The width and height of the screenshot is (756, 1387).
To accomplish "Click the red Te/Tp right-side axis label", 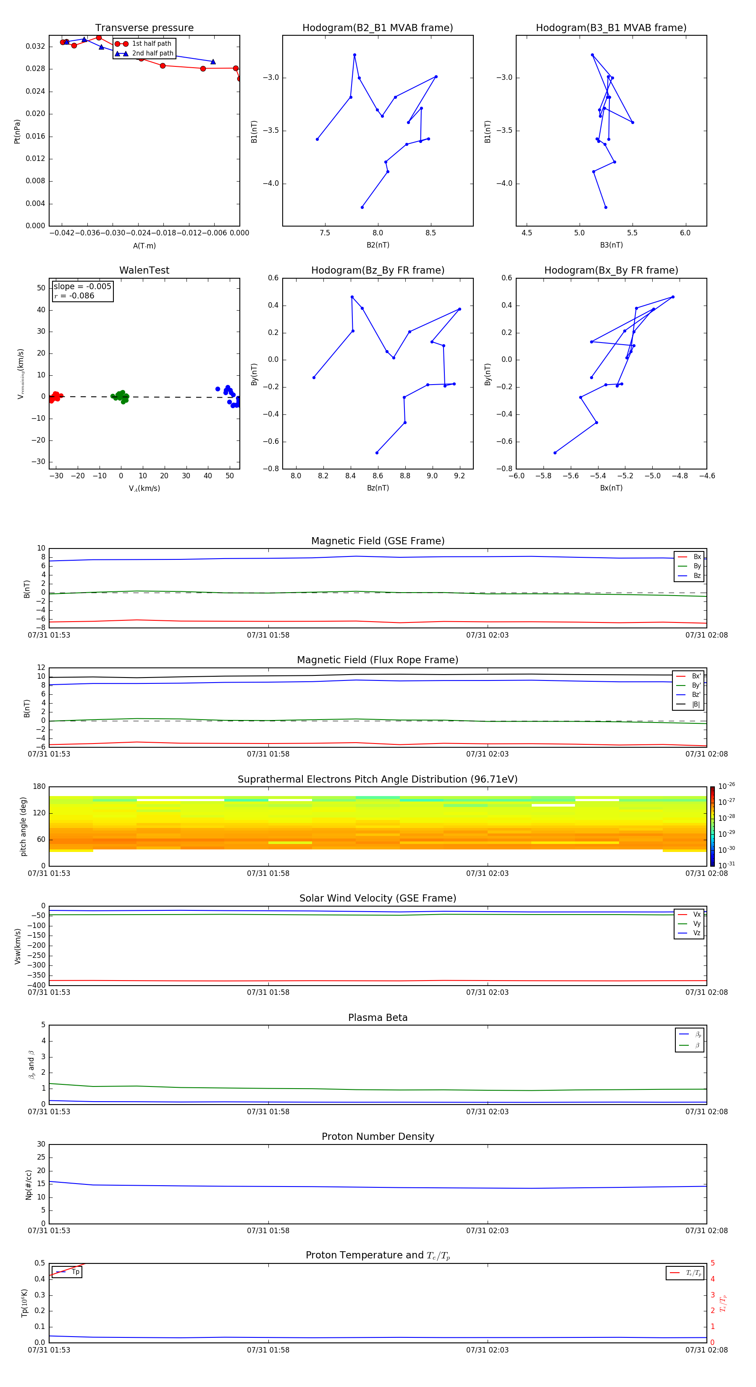I will click(x=723, y=1303).
